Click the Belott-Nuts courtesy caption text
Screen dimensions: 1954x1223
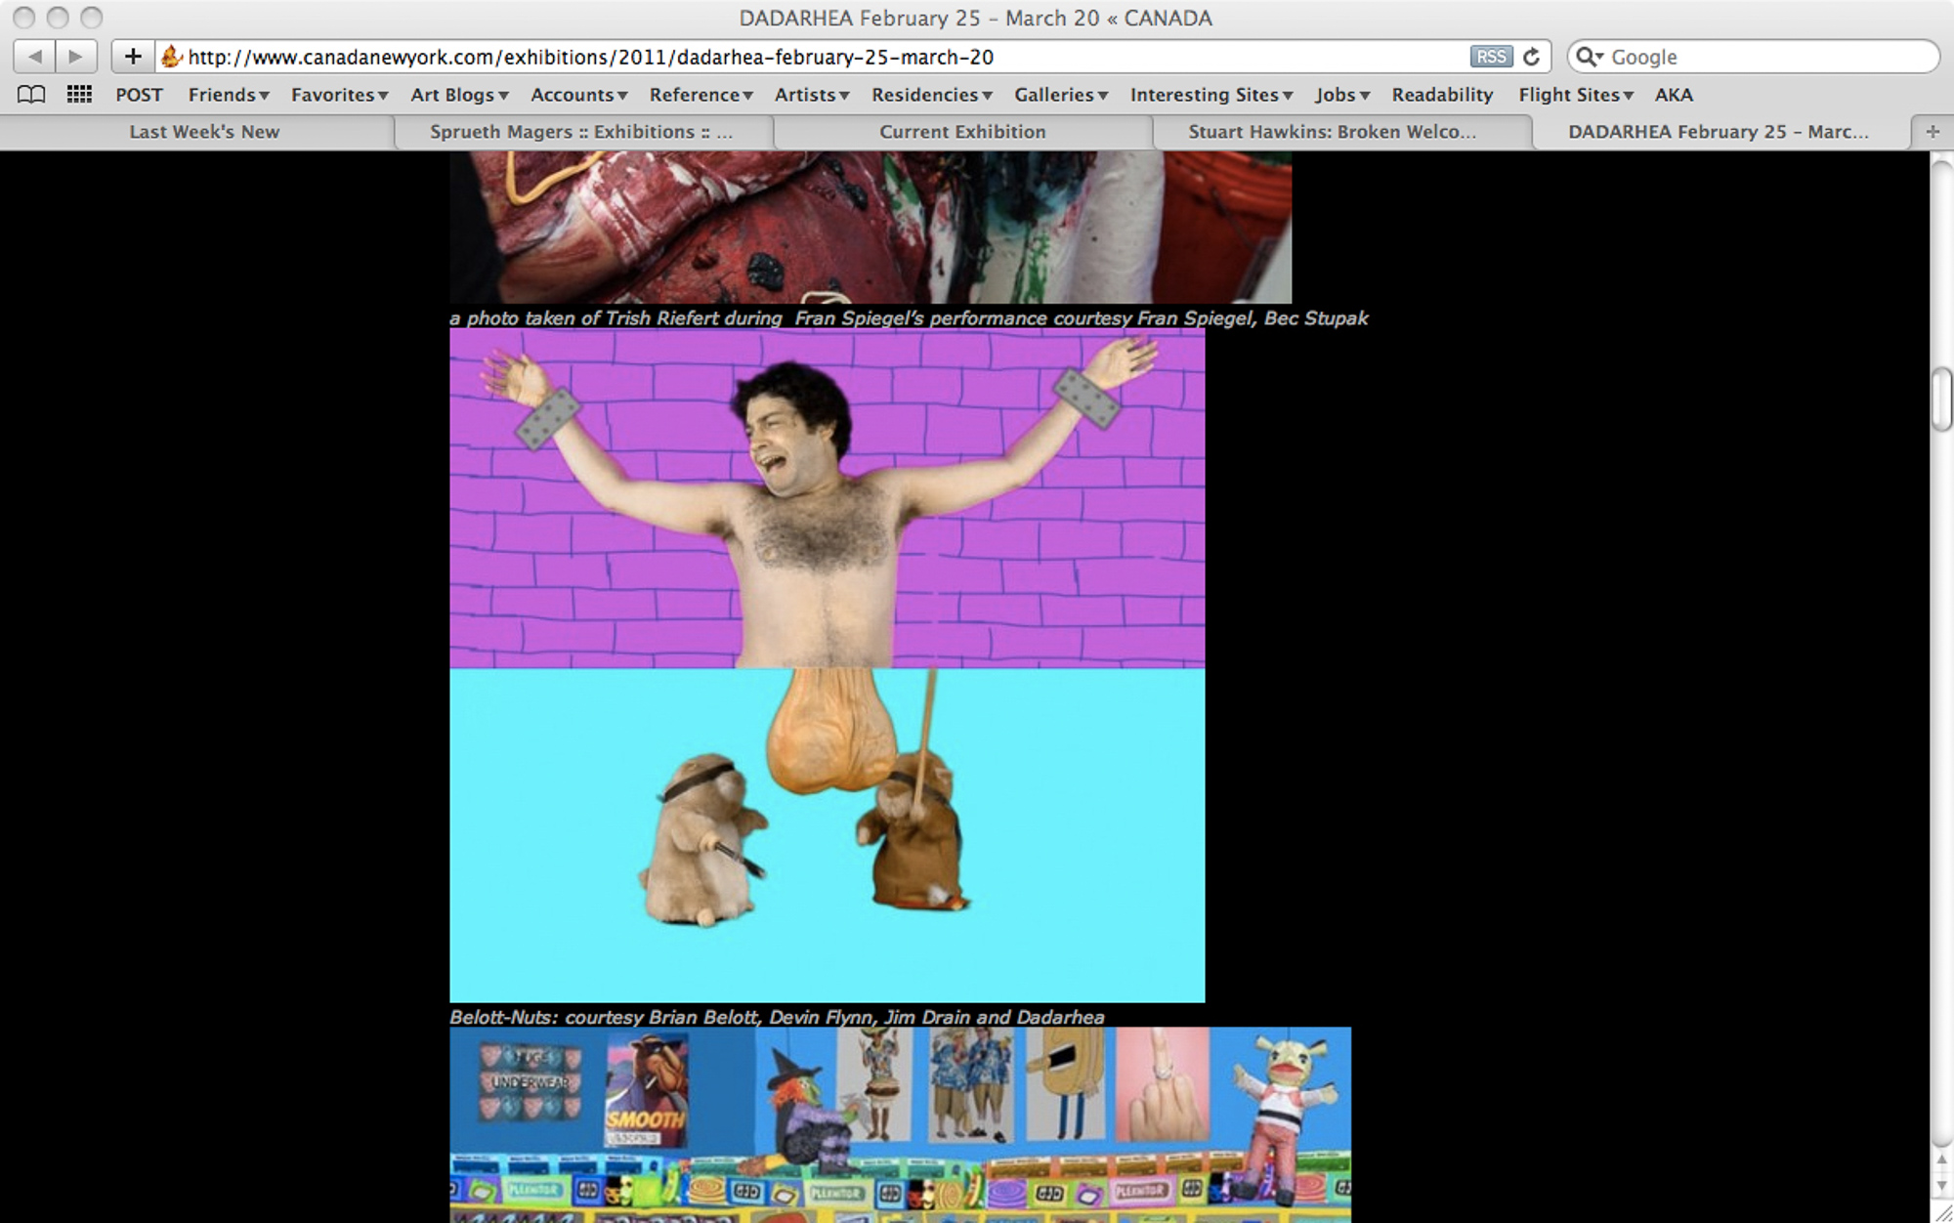pyautogui.click(x=777, y=1017)
